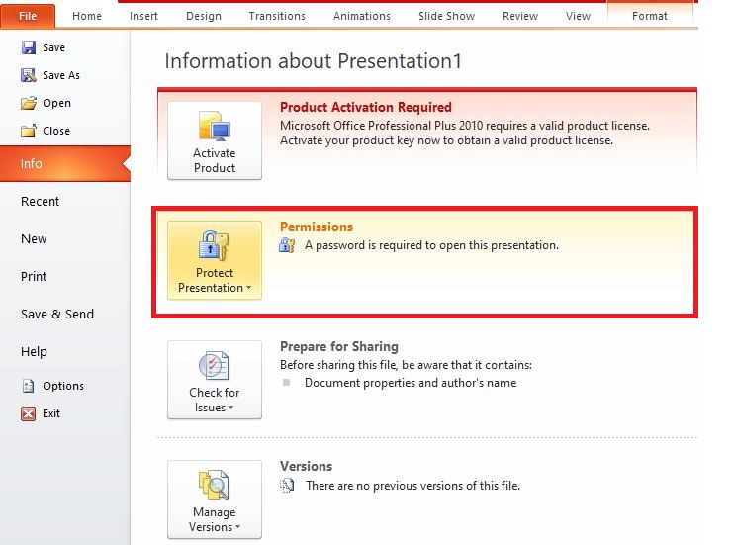732x545 pixels.
Task: Click the Prepare for Sharing heading
Action: pyautogui.click(x=339, y=347)
